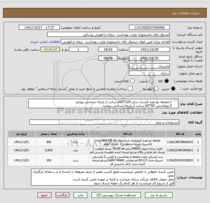
Task: Click quantity cell 2,000
Action: click(49, 150)
